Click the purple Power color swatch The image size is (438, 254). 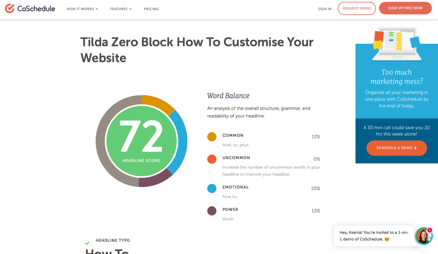click(212, 211)
